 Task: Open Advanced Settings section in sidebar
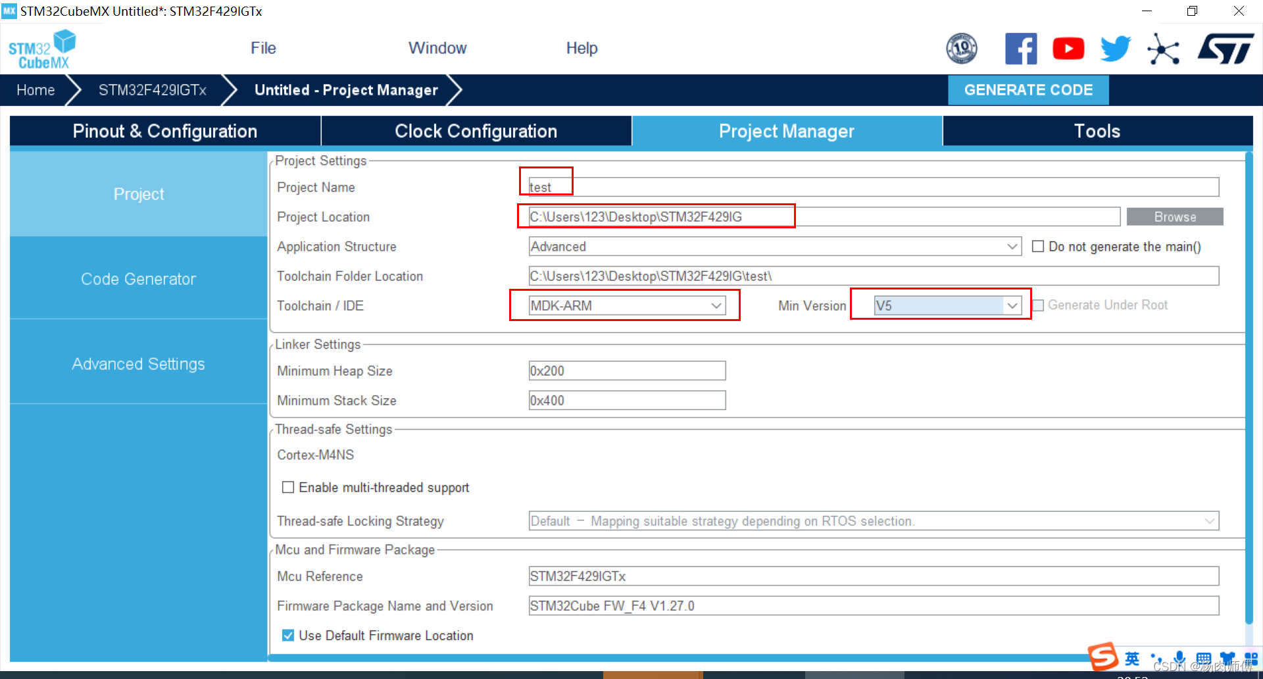pos(139,364)
